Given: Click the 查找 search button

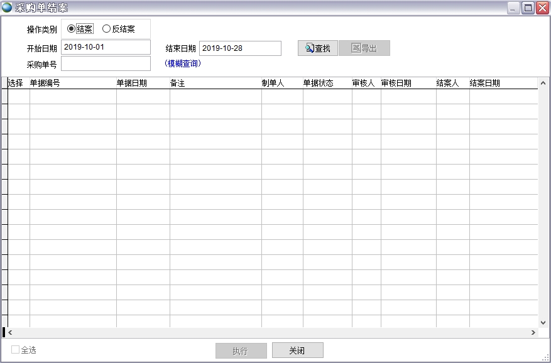Looking at the screenshot, I should click(318, 48).
